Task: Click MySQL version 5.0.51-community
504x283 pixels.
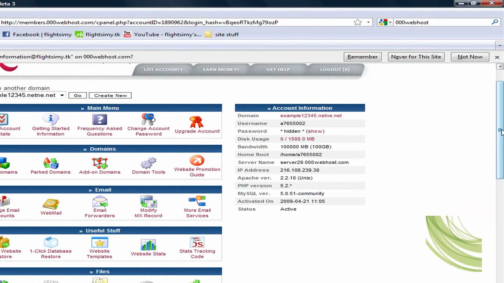Action: [302, 193]
